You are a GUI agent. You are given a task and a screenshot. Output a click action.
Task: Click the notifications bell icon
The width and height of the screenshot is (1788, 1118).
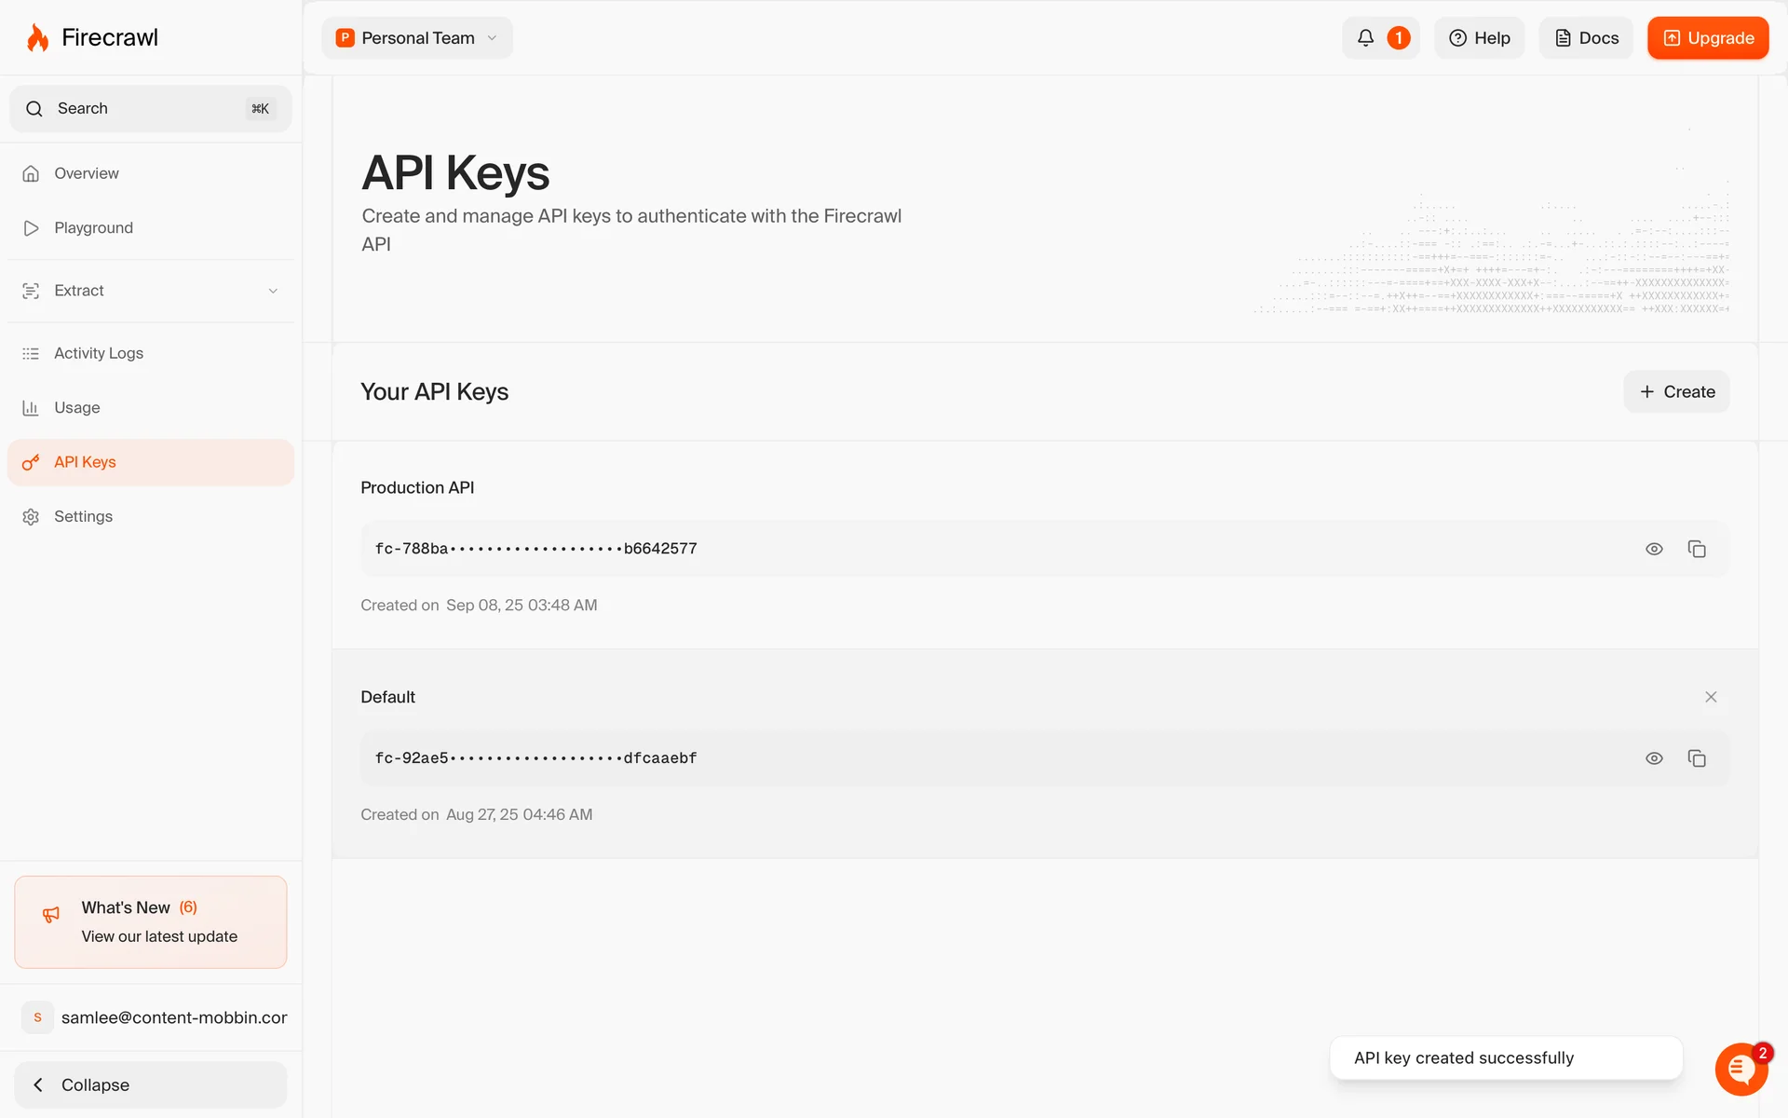tap(1365, 38)
